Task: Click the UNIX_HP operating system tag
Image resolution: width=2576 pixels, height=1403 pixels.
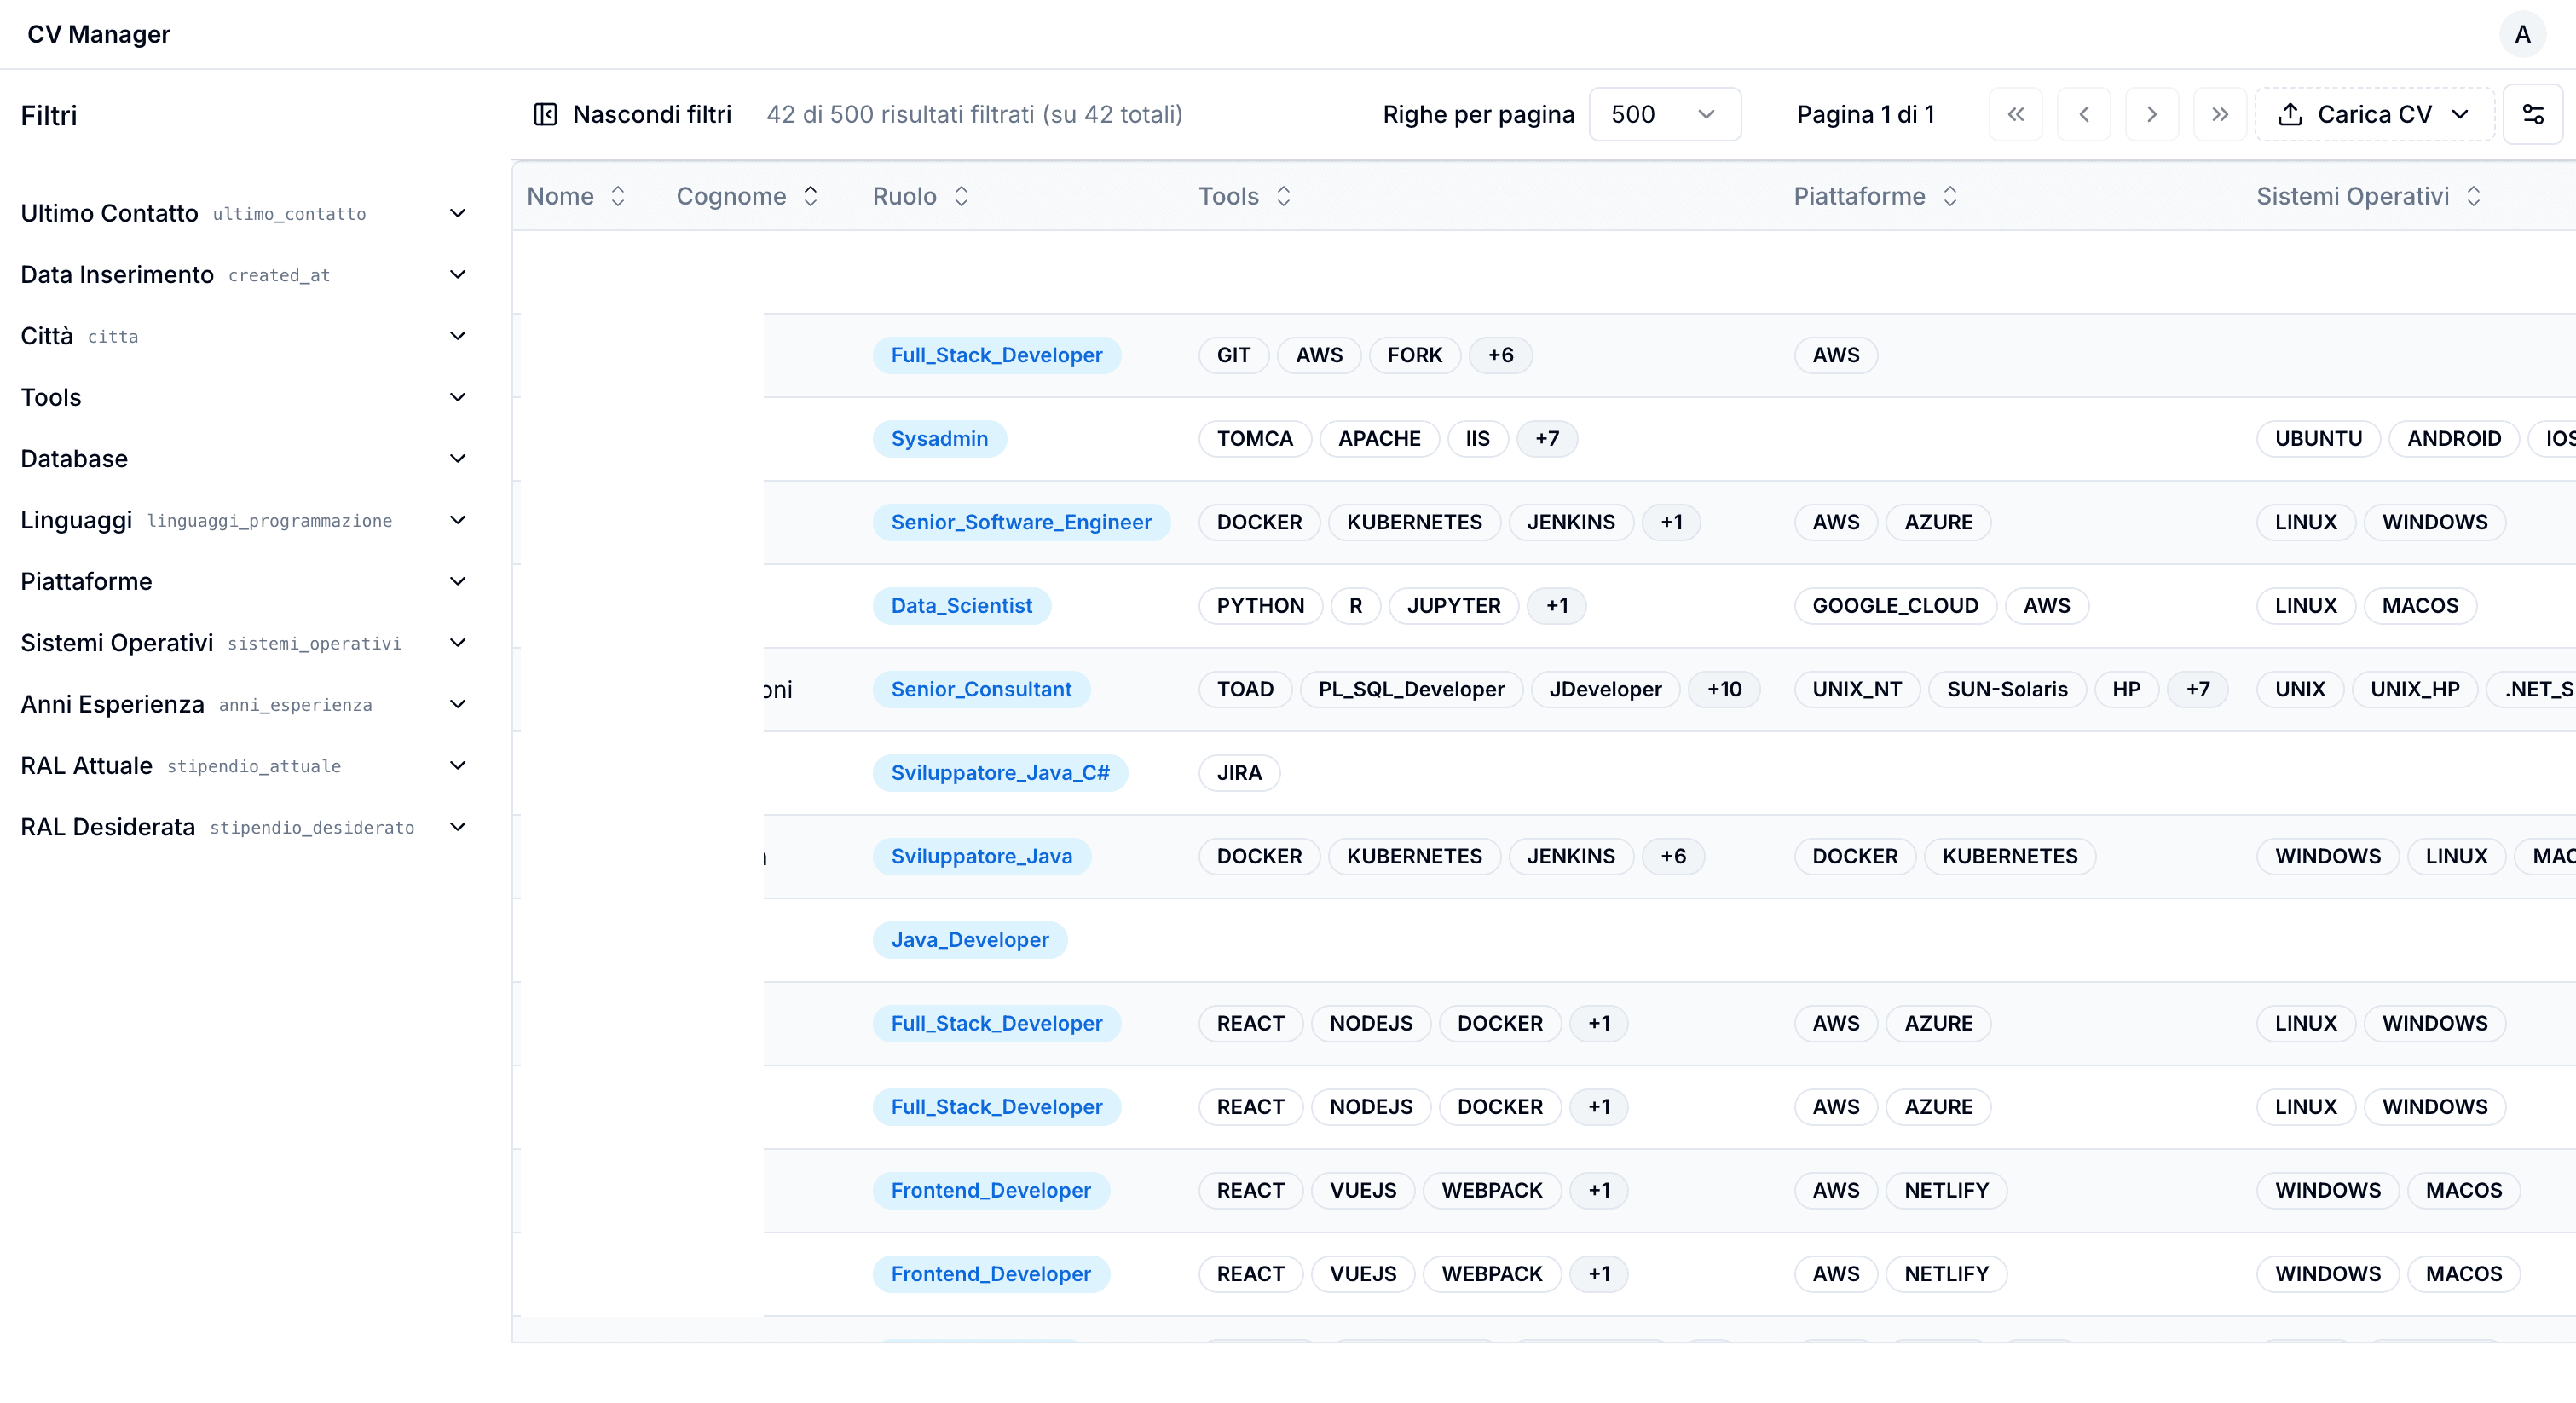Action: [2415, 689]
